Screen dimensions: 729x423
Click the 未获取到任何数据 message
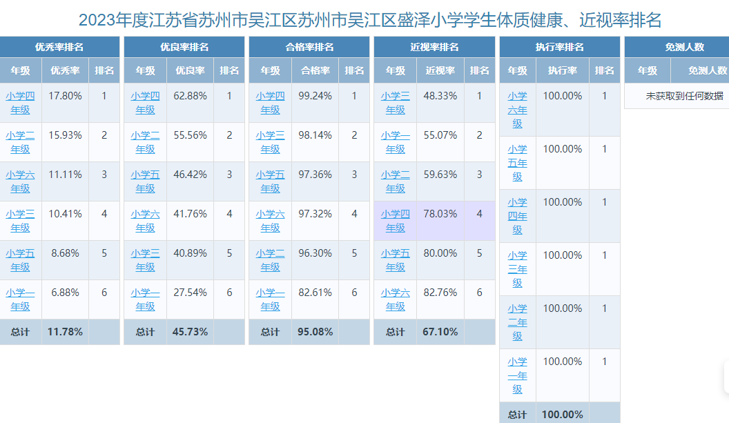[684, 96]
